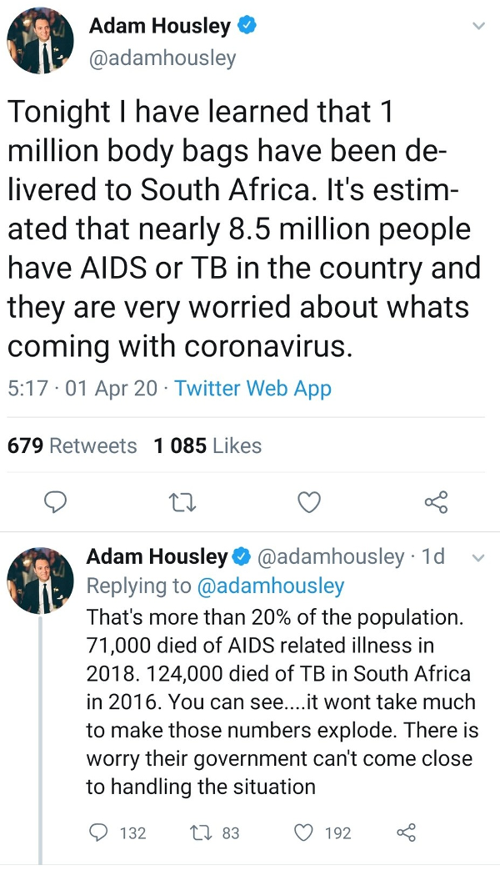Open the profile picture on the reply

click(x=40, y=581)
